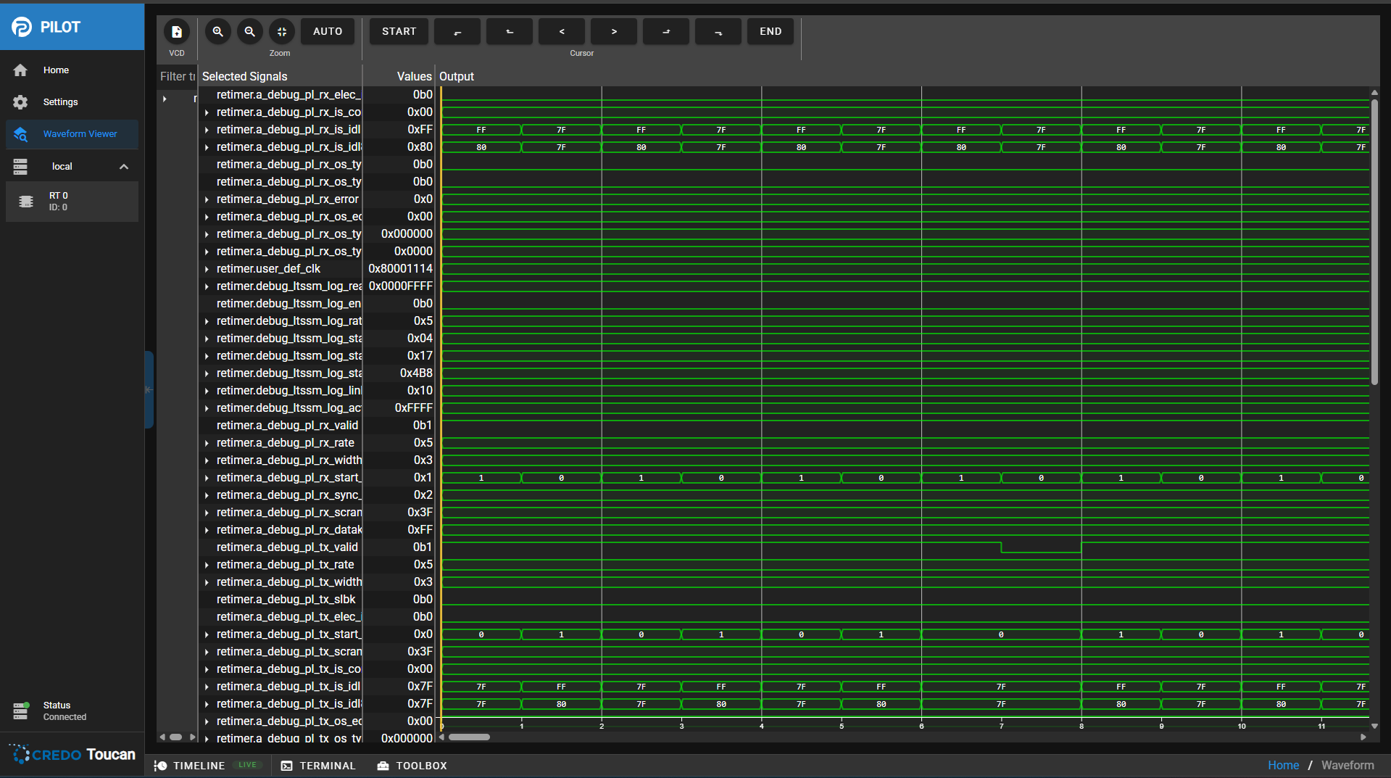Viewport: 1391px width, 778px height.
Task: Click the VCD file upload icon
Action: 176,32
